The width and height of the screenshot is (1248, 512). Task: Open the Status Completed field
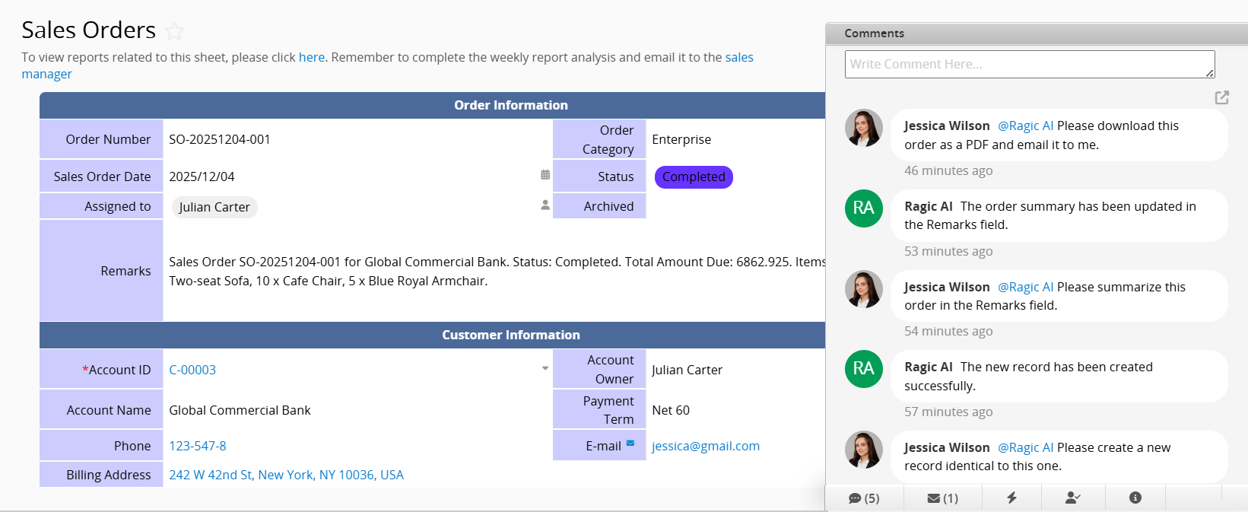click(694, 177)
